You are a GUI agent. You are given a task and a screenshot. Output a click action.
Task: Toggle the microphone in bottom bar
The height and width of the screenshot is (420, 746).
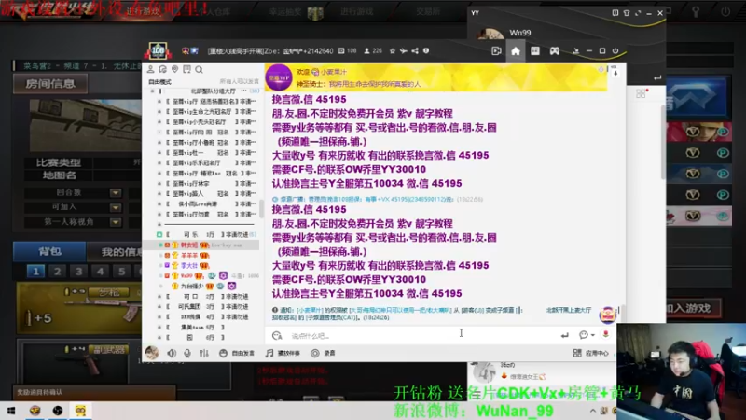187,353
